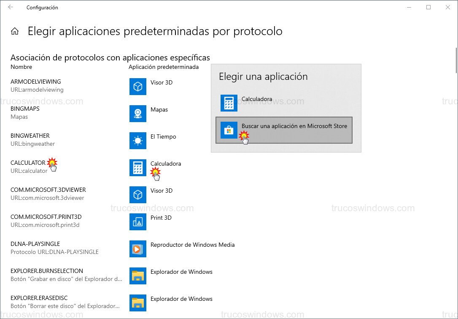The width and height of the screenshot is (458, 319).
Task: Click the Print 3D icon beside COM.MICROSOFT.PRINT3D
Action: (x=138, y=222)
